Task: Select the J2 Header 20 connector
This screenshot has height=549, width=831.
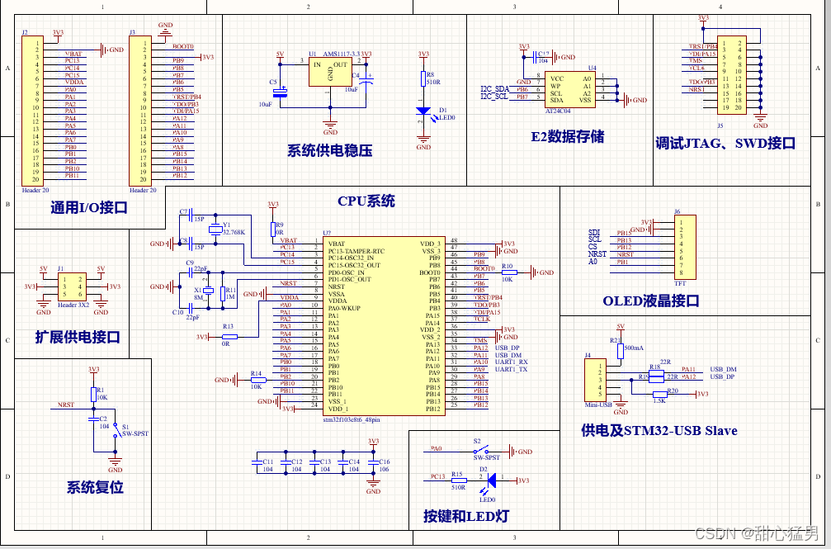Action: tap(32, 111)
